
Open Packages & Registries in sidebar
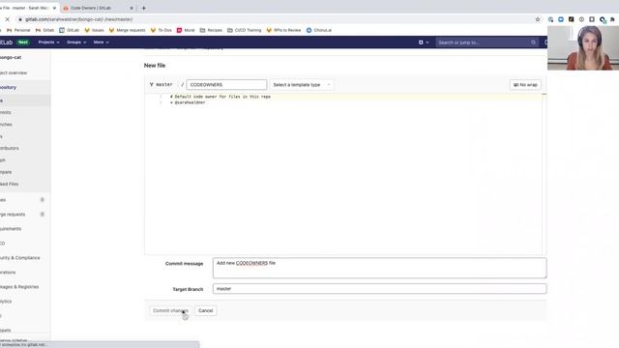coord(19,287)
